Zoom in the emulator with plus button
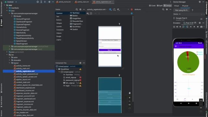 point(201,100)
